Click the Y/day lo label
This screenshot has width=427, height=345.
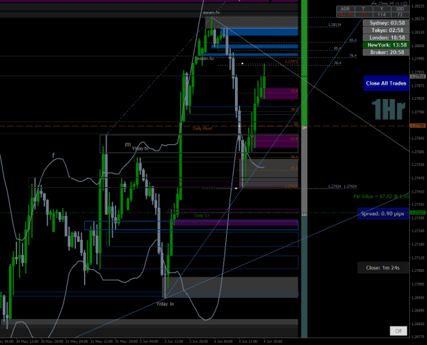point(165,304)
